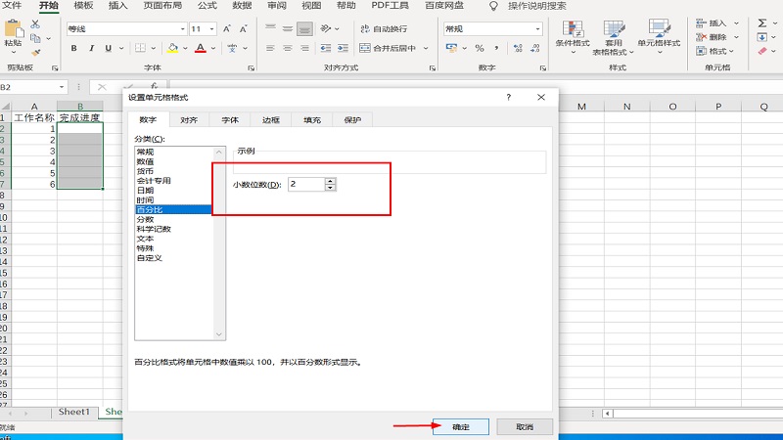Click the percent style icon in ribbon
This screenshot has width=783, height=440.
click(x=480, y=48)
